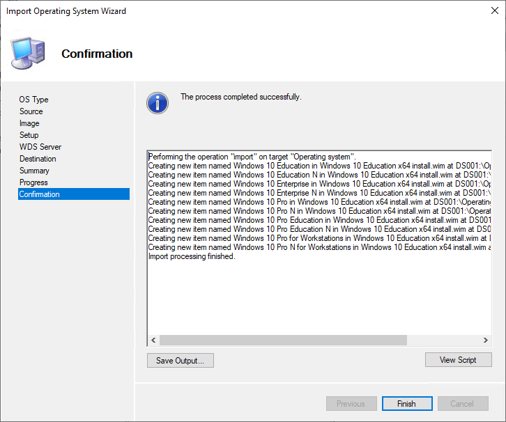Open the Setup step in sidebar
506x422 pixels.
(x=29, y=135)
